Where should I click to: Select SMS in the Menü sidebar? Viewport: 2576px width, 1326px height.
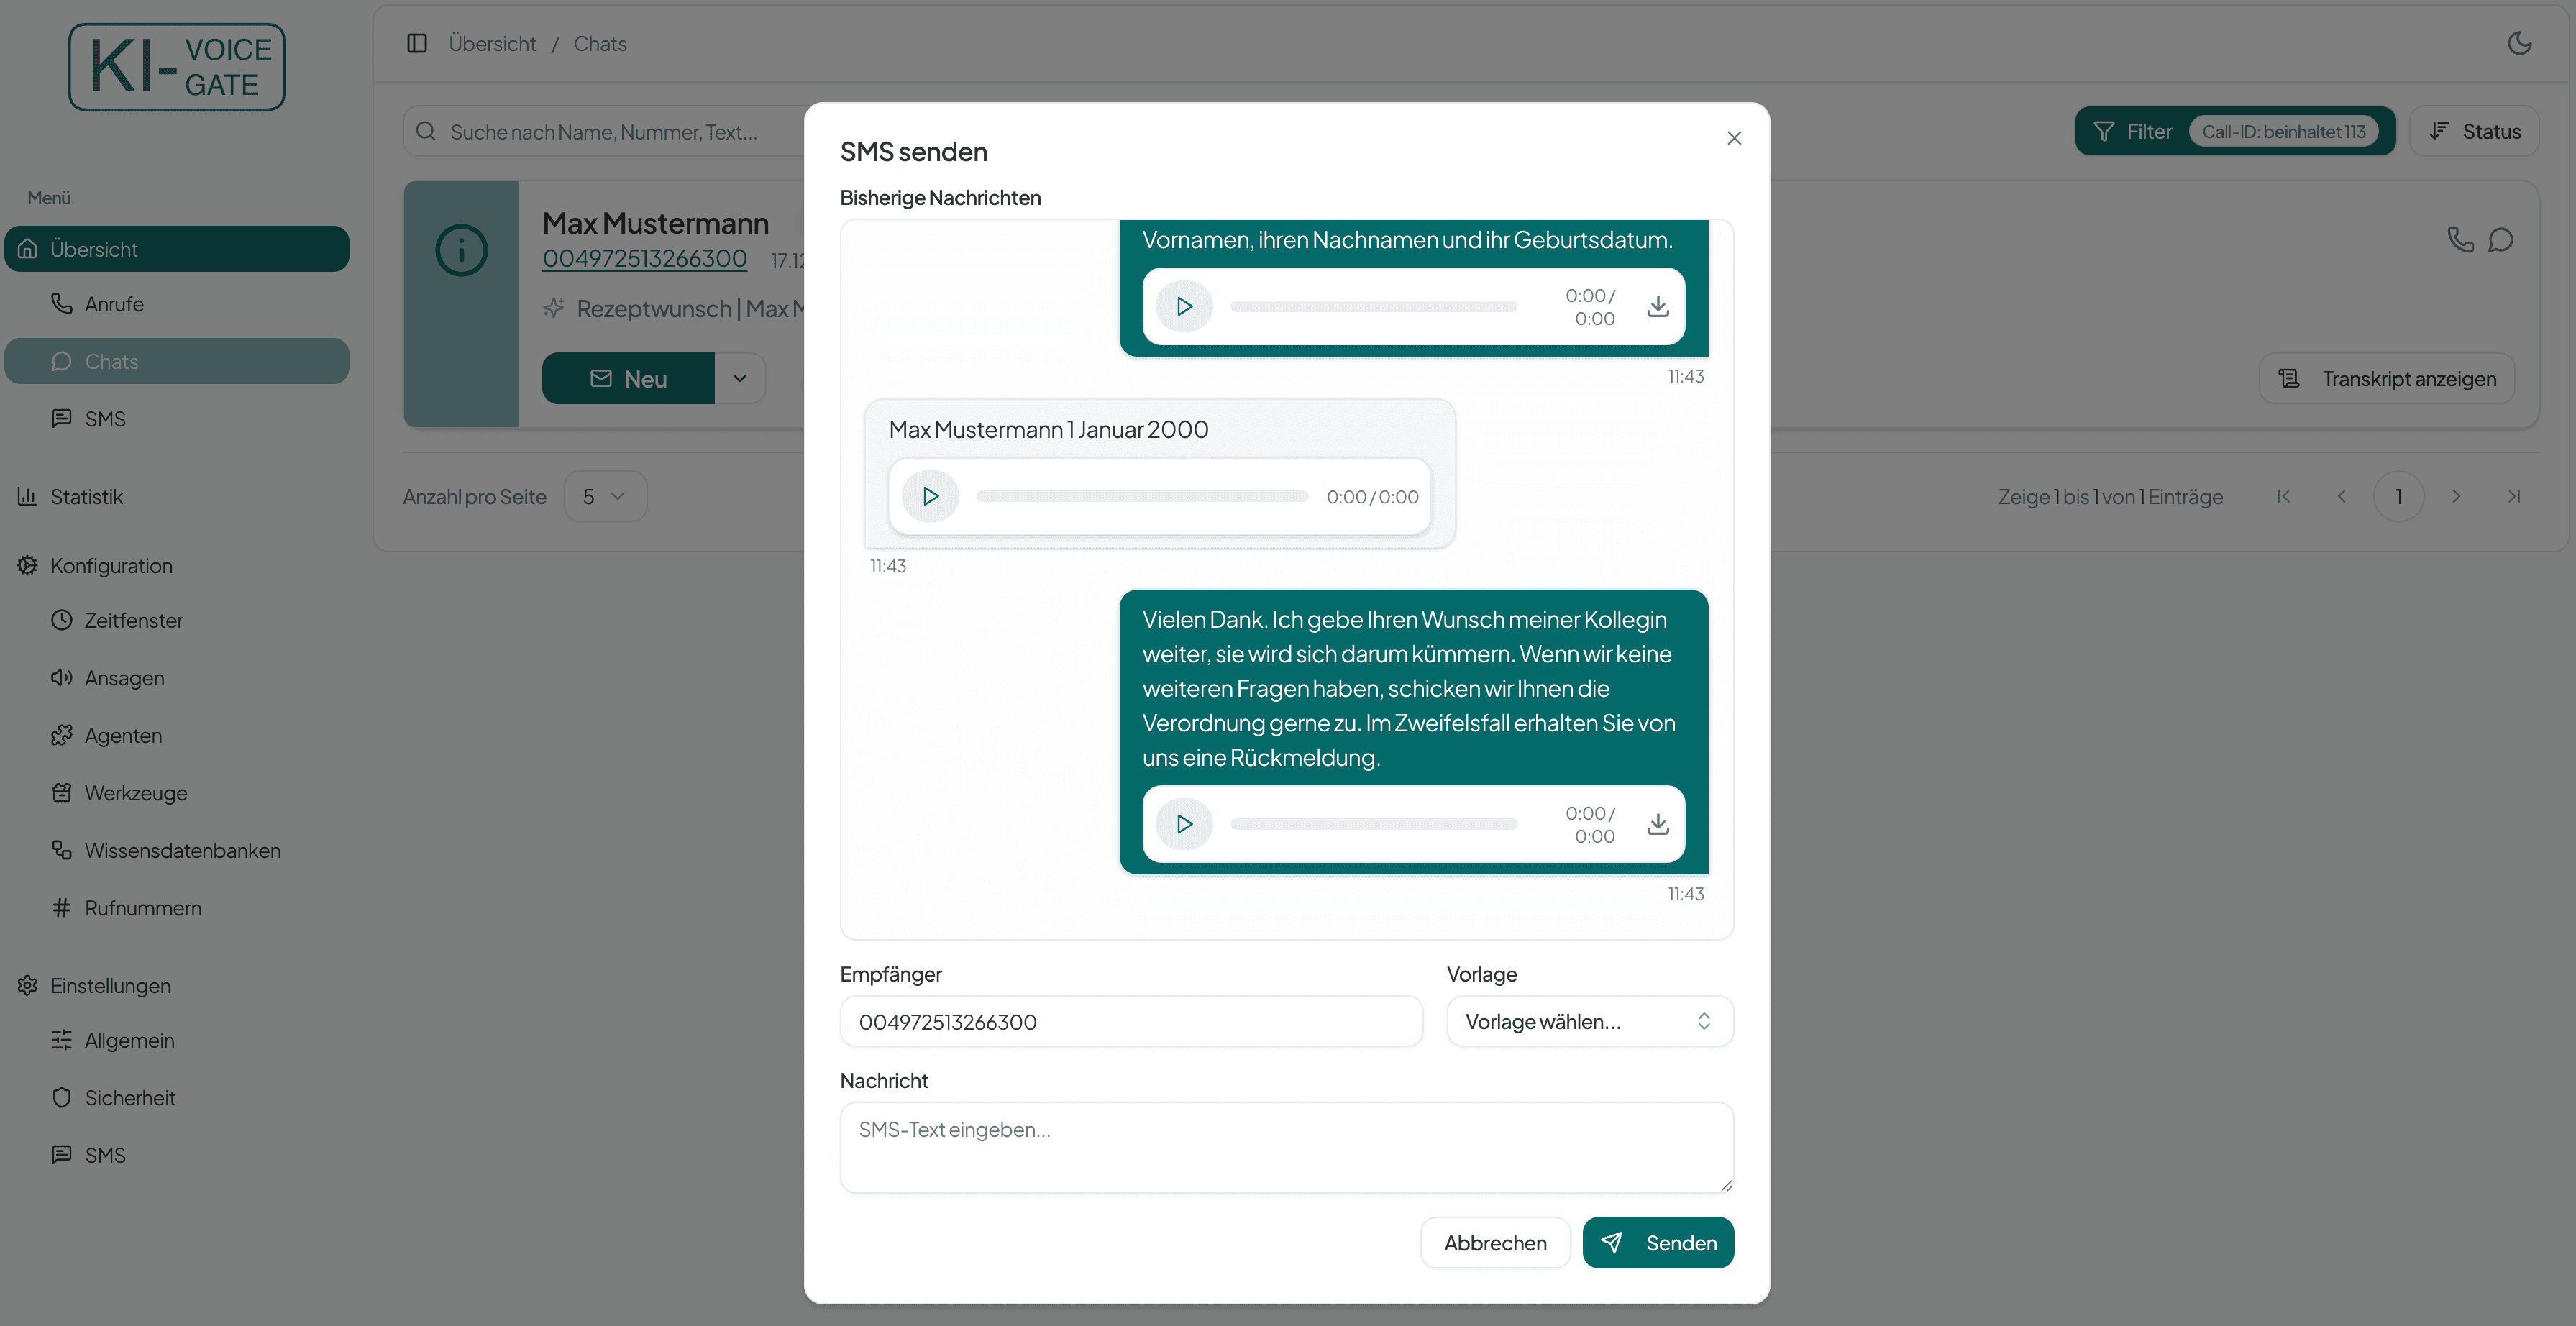point(104,418)
